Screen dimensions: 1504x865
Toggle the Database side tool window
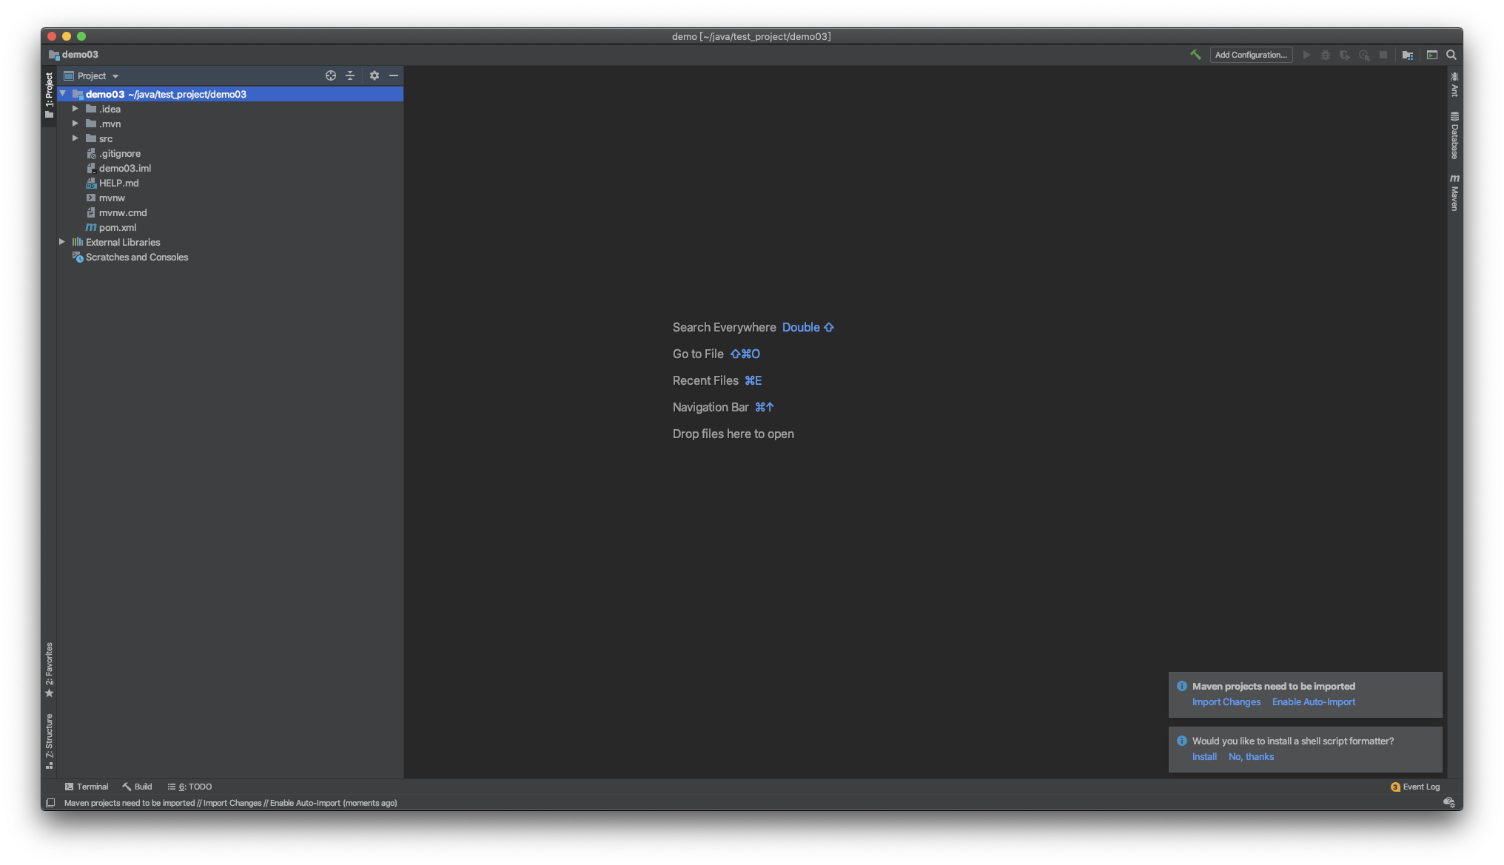click(1454, 135)
